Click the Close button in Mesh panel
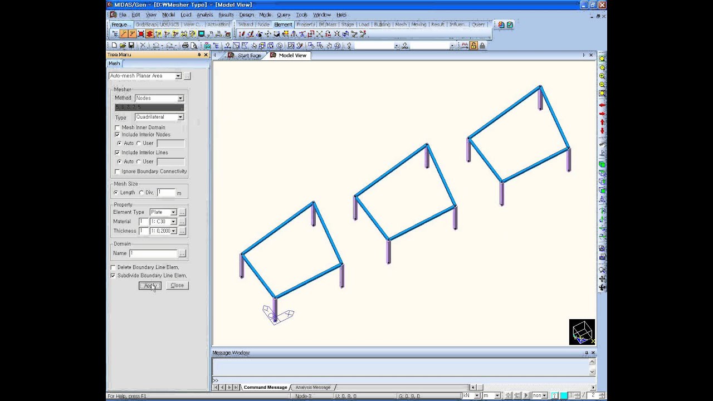This screenshot has width=713, height=401. (177, 286)
